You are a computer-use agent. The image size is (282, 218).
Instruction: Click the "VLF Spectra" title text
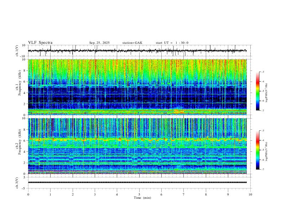40,43
